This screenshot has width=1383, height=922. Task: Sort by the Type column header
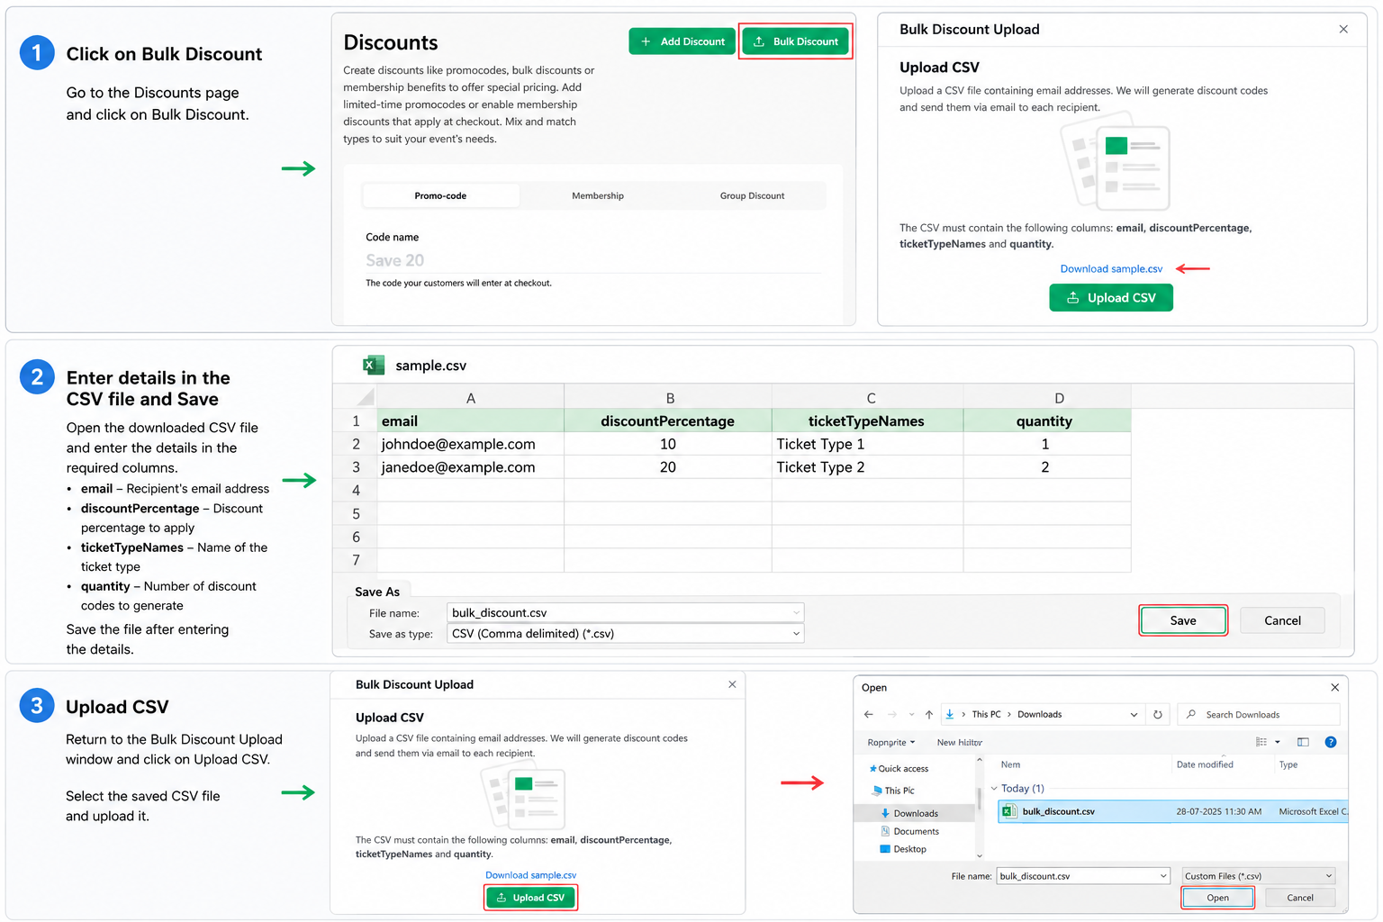pyautogui.click(x=1288, y=764)
